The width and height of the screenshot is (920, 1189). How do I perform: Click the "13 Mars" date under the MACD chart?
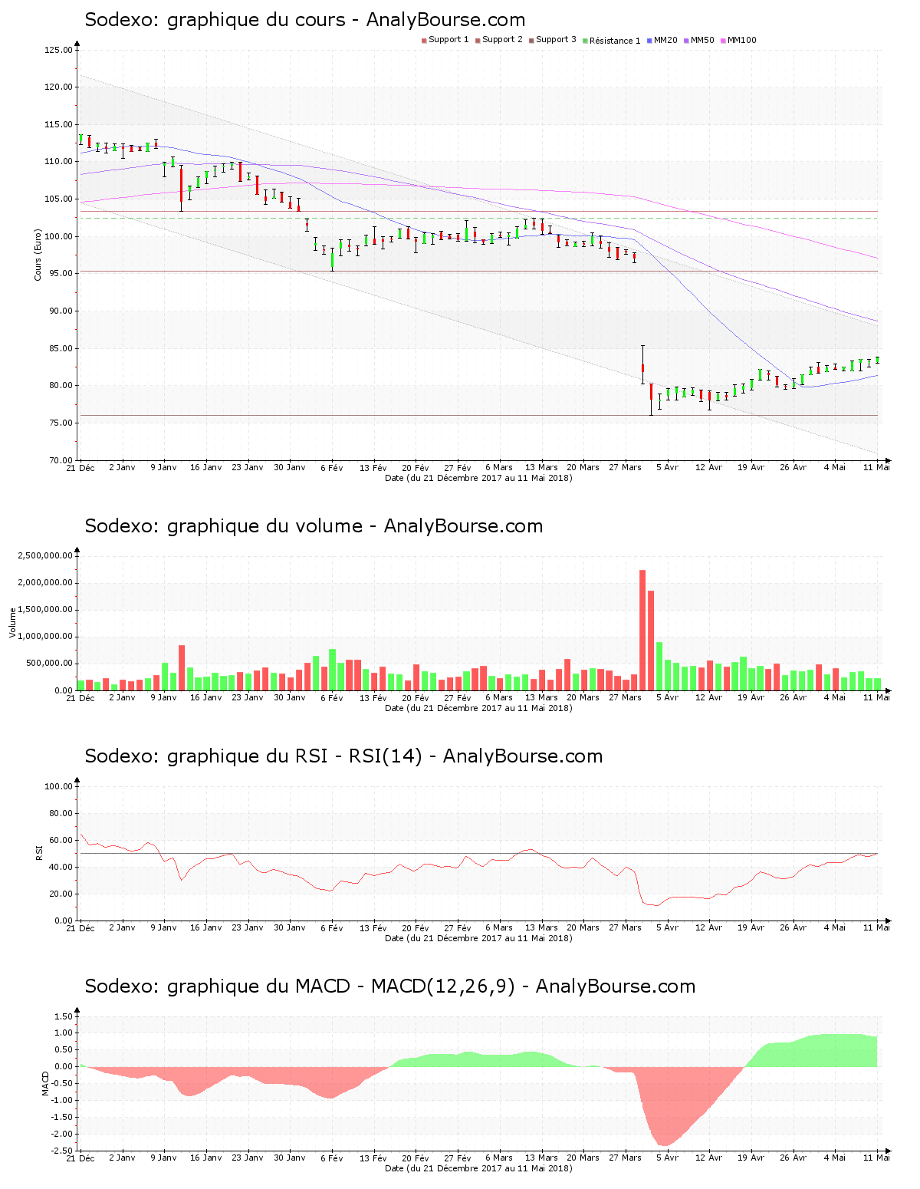[x=541, y=1158]
